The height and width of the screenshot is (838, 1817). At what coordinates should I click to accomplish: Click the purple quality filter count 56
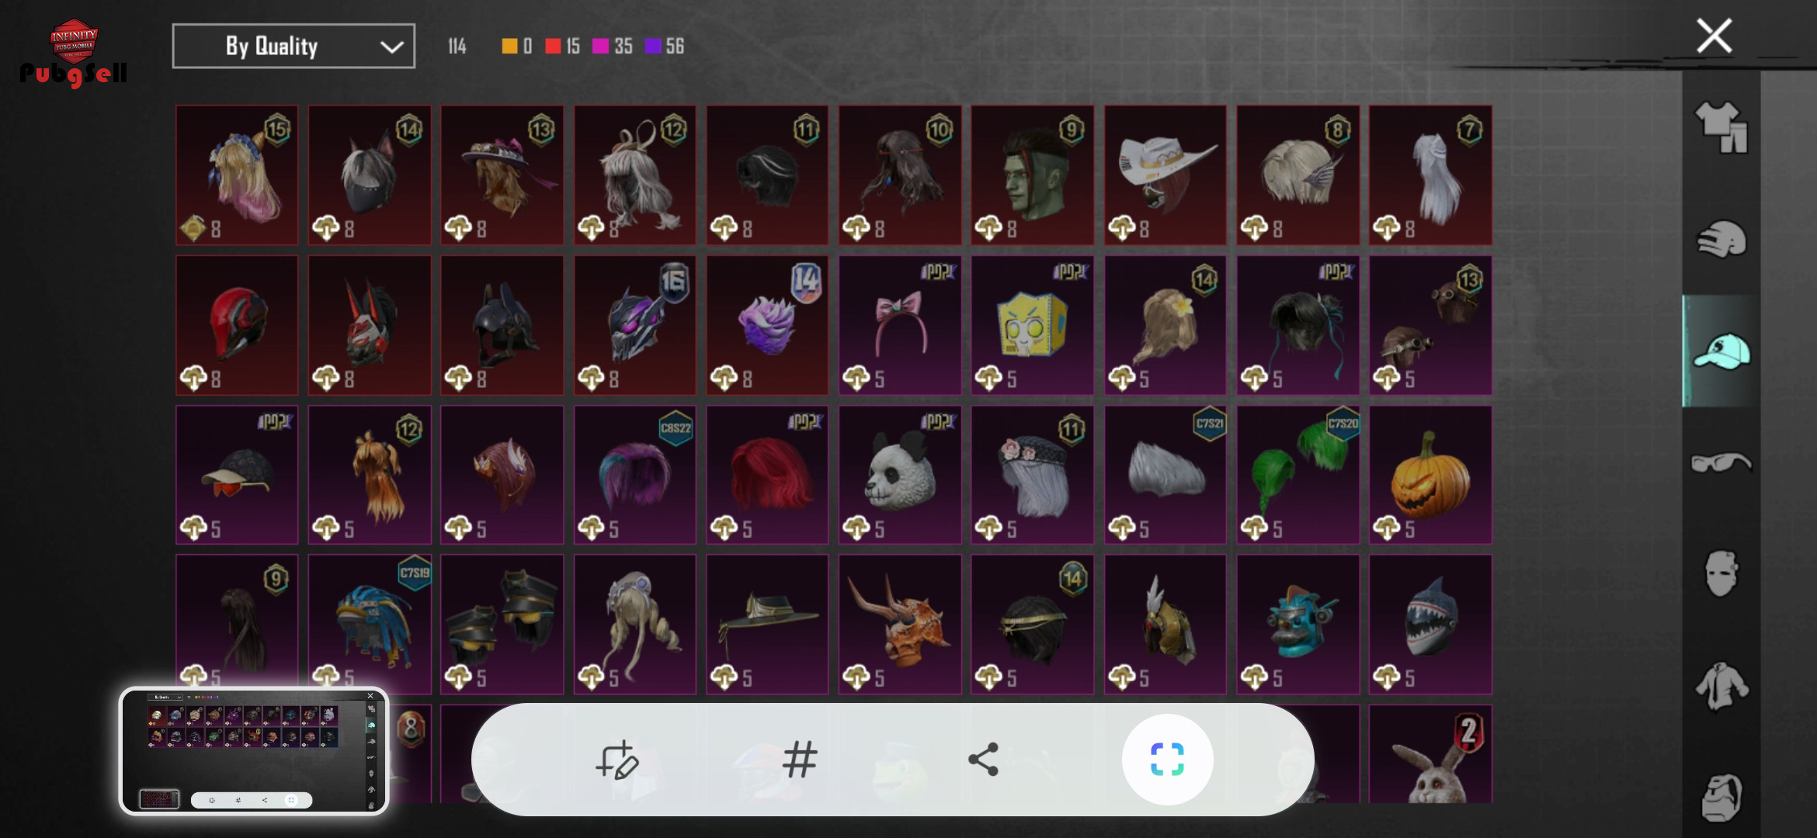(665, 47)
